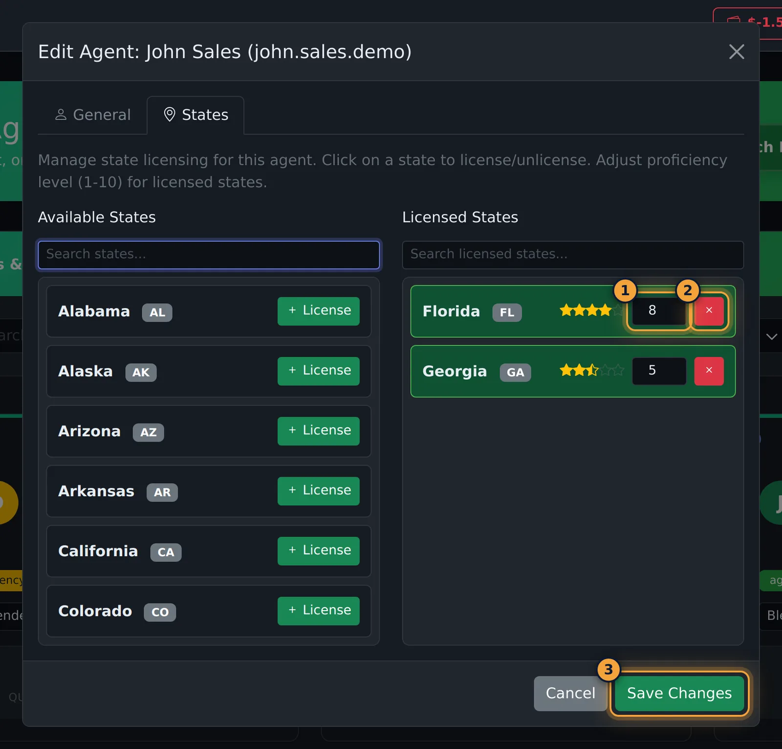Expand the chevron dropdown behind the dialog

pyautogui.click(x=772, y=336)
